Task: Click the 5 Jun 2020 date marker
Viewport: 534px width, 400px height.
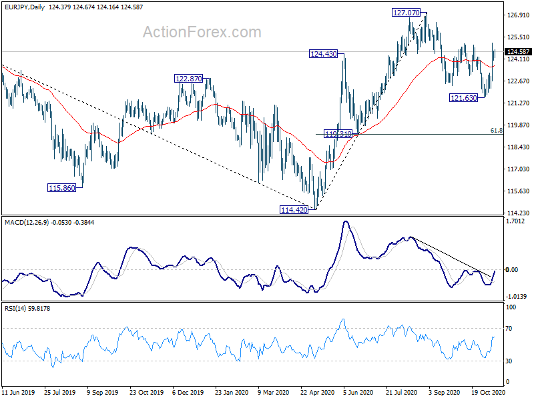Action: [358, 392]
